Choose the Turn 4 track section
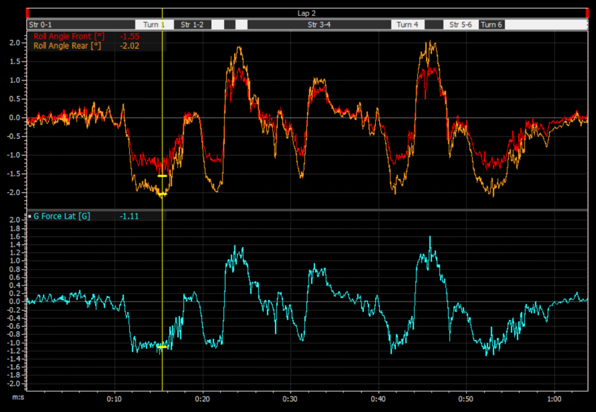 tap(407, 25)
